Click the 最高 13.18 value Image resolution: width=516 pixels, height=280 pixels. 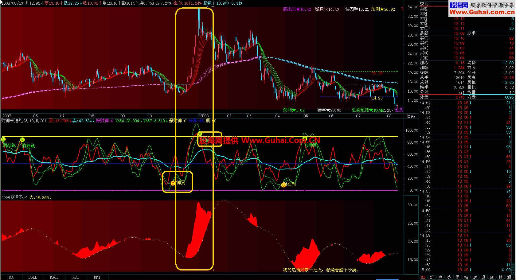(x=508, y=78)
